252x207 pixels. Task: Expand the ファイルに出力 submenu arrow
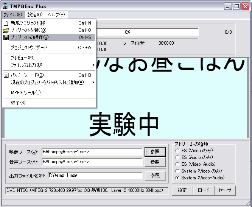tap(93, 65)
